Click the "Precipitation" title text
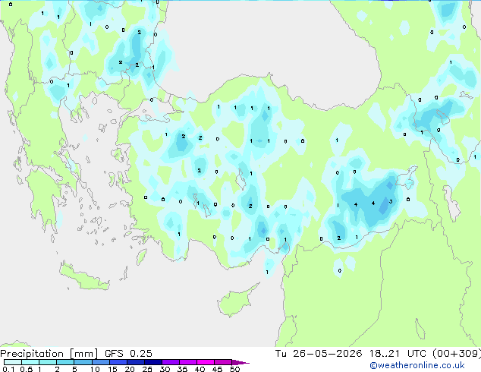Image resolution: width=481 pixels, height=372 pixels. pyautogui.click(x=32, y=354)
